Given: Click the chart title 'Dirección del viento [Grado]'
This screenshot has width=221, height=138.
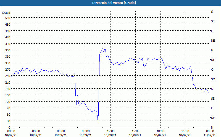Looking at the screenshot, I should coord(114,3).
